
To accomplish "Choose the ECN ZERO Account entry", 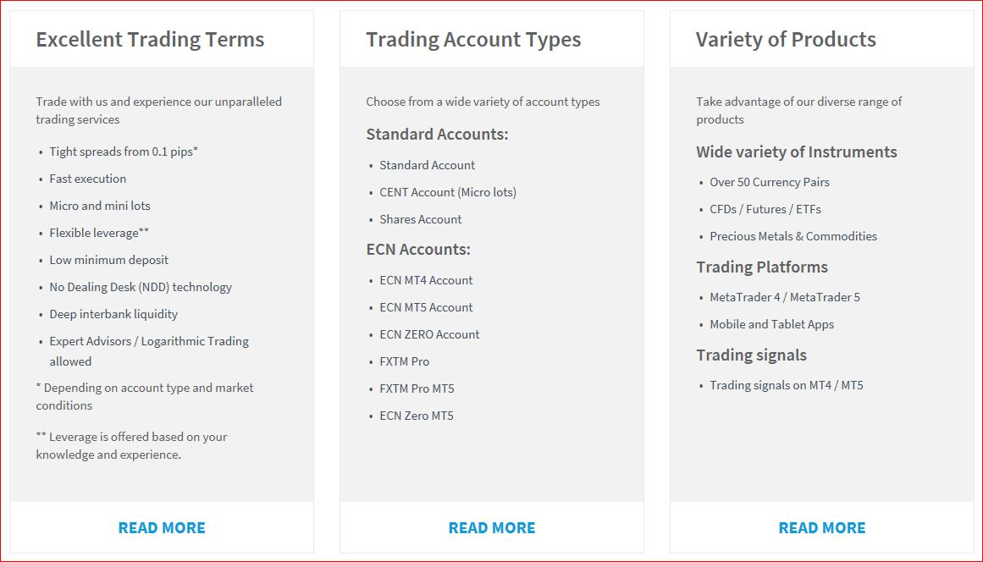I will (428, 334).
